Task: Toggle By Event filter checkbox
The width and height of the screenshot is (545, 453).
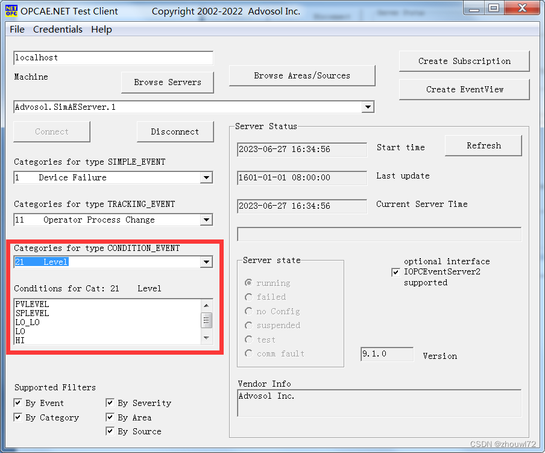Action: (x=17, y=403)
